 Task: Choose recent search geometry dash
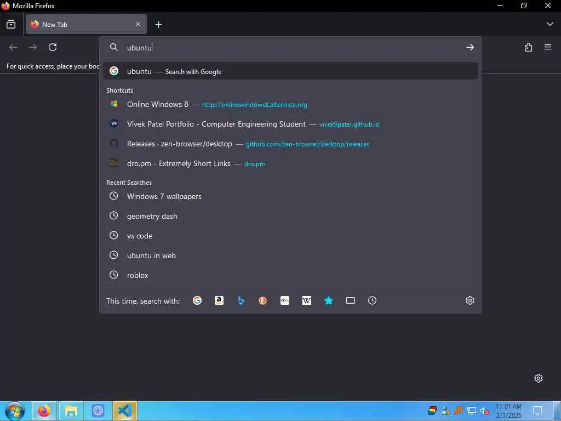(x=290, y=216)
